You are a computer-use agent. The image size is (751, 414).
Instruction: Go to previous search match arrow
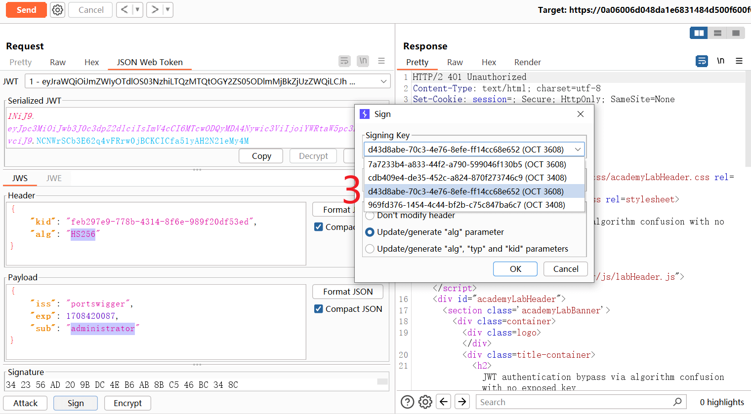click(444, 402)
